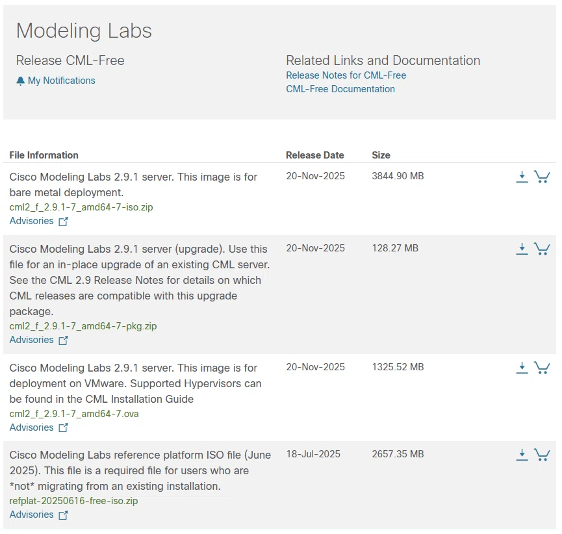The image size is (562, 534).
Task: Click cml2_f_2.9.1-7_amd64-7-pkg.zip filename
Action: 83,326
